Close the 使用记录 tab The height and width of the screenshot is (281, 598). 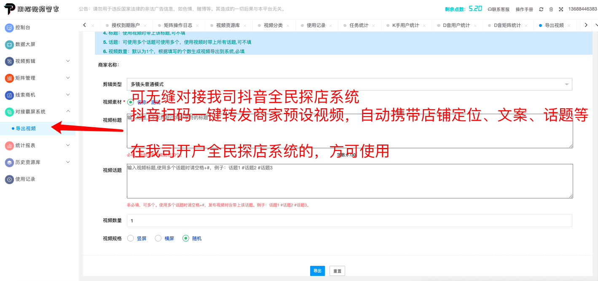331,26
